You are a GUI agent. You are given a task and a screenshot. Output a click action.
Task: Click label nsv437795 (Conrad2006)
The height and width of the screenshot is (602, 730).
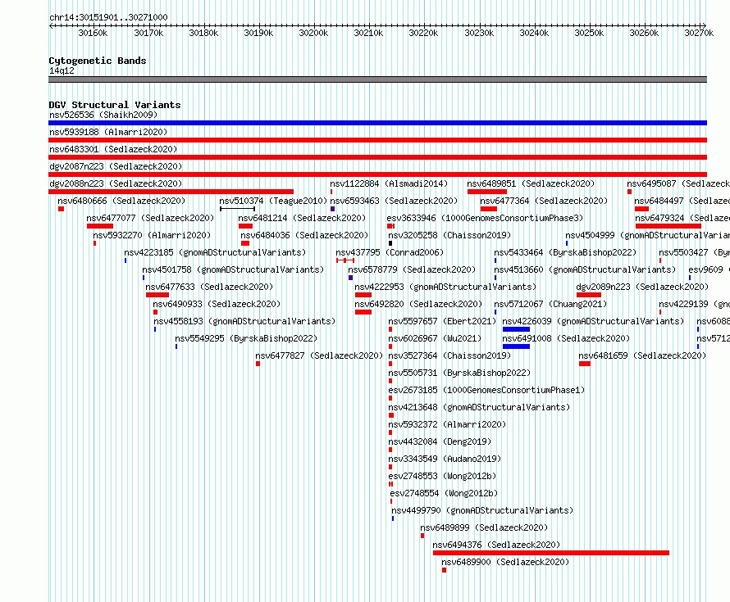click(x=390, y=252)
